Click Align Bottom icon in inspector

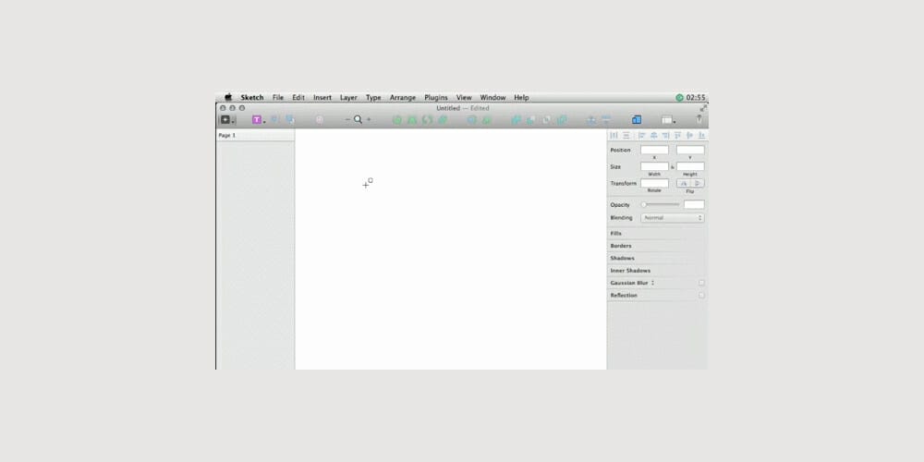701,136
